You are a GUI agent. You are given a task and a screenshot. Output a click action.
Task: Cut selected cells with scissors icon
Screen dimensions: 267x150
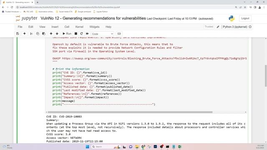31,34
